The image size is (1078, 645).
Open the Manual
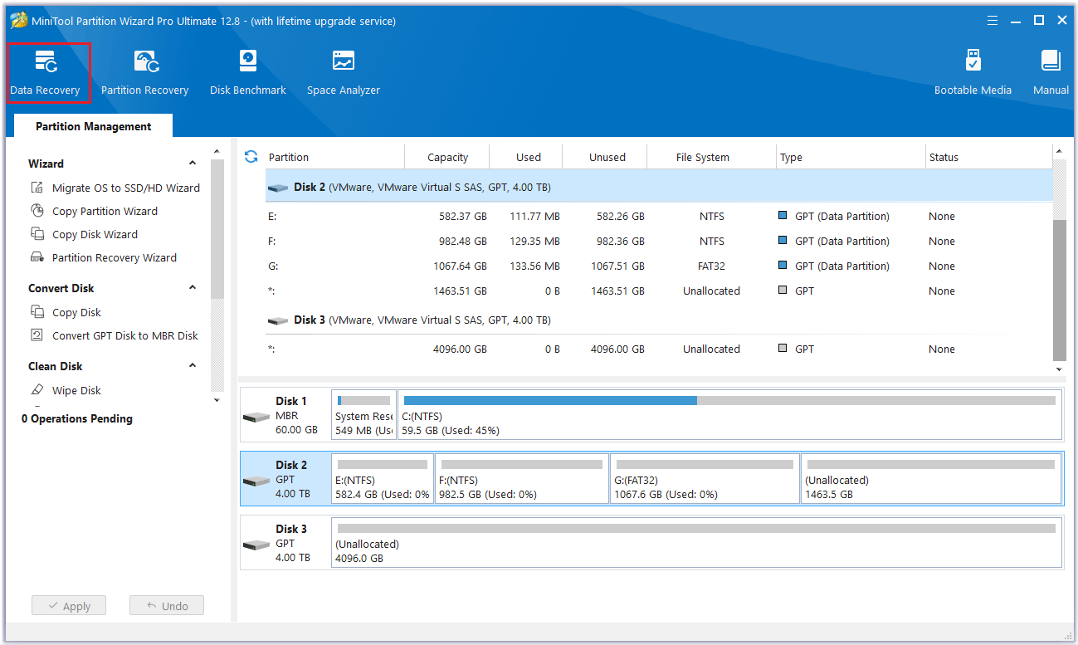click(x=1051, y=73)
